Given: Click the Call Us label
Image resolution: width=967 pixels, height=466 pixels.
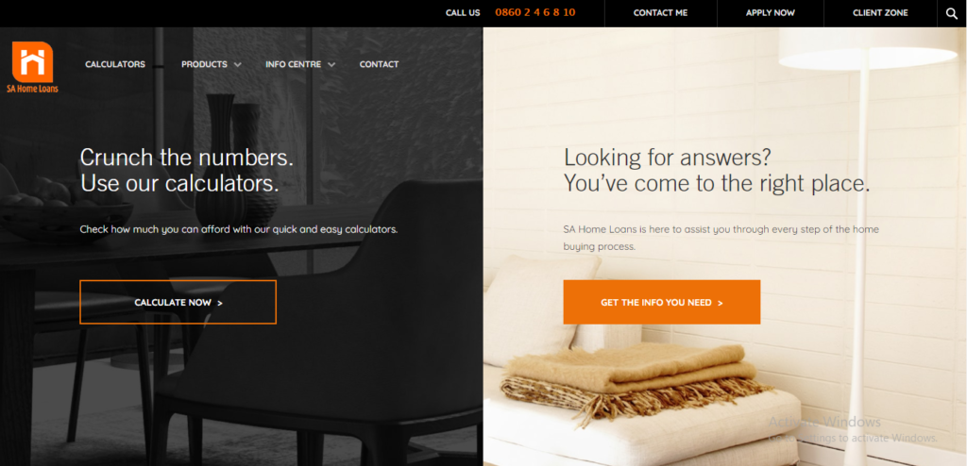Looking at the screenshot, I should [463, 13].
